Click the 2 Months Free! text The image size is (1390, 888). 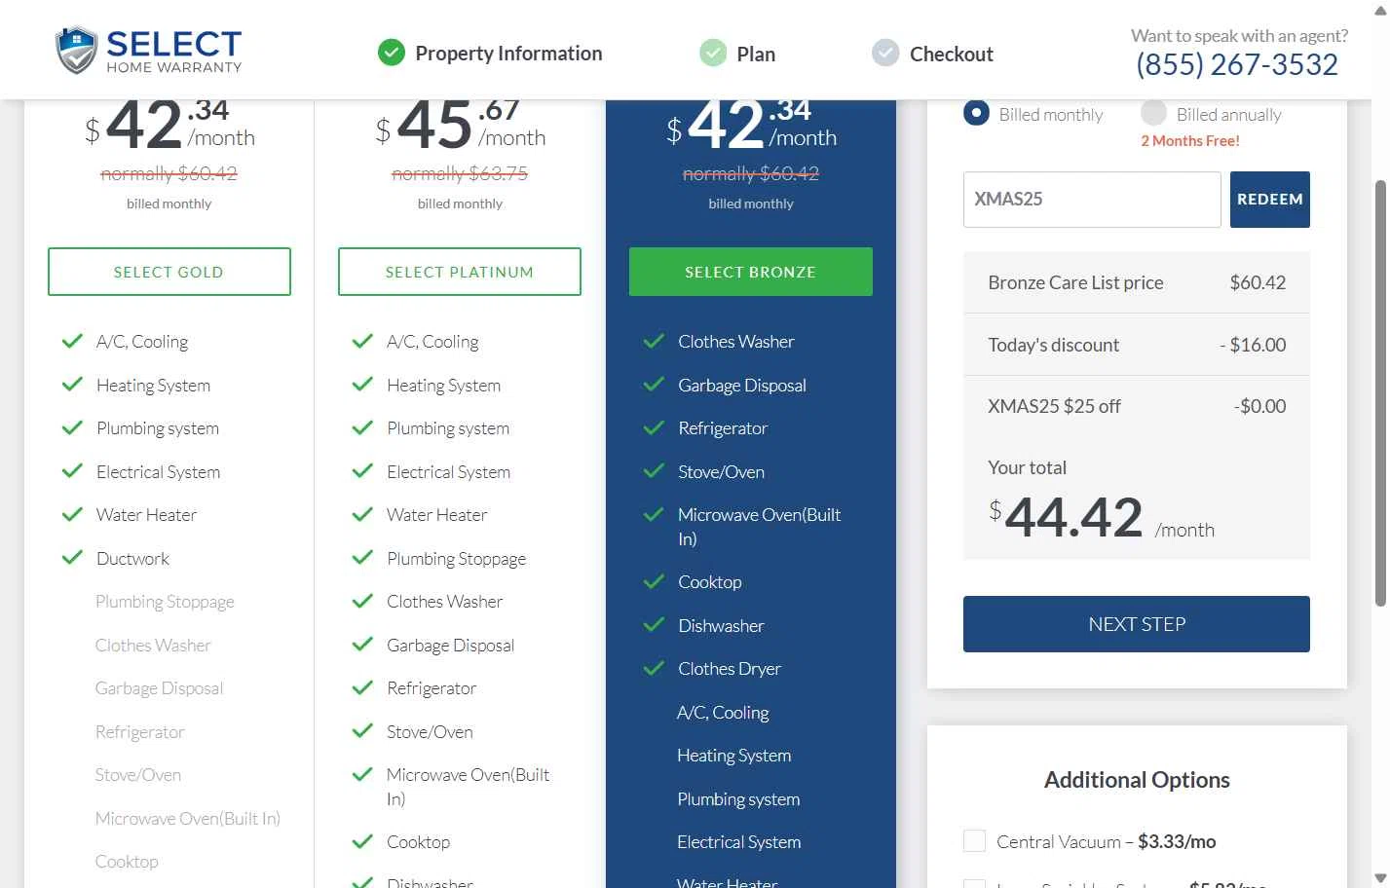[1190, 141]
